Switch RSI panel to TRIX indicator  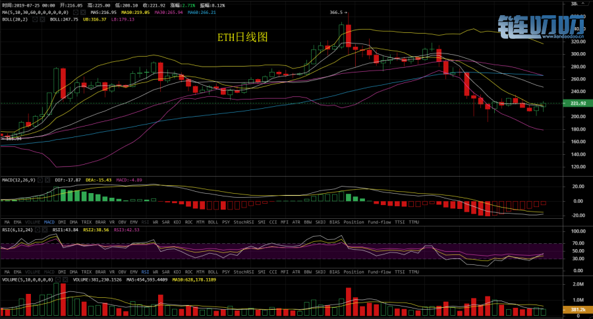pyautogui.click(x=86, y=272)
